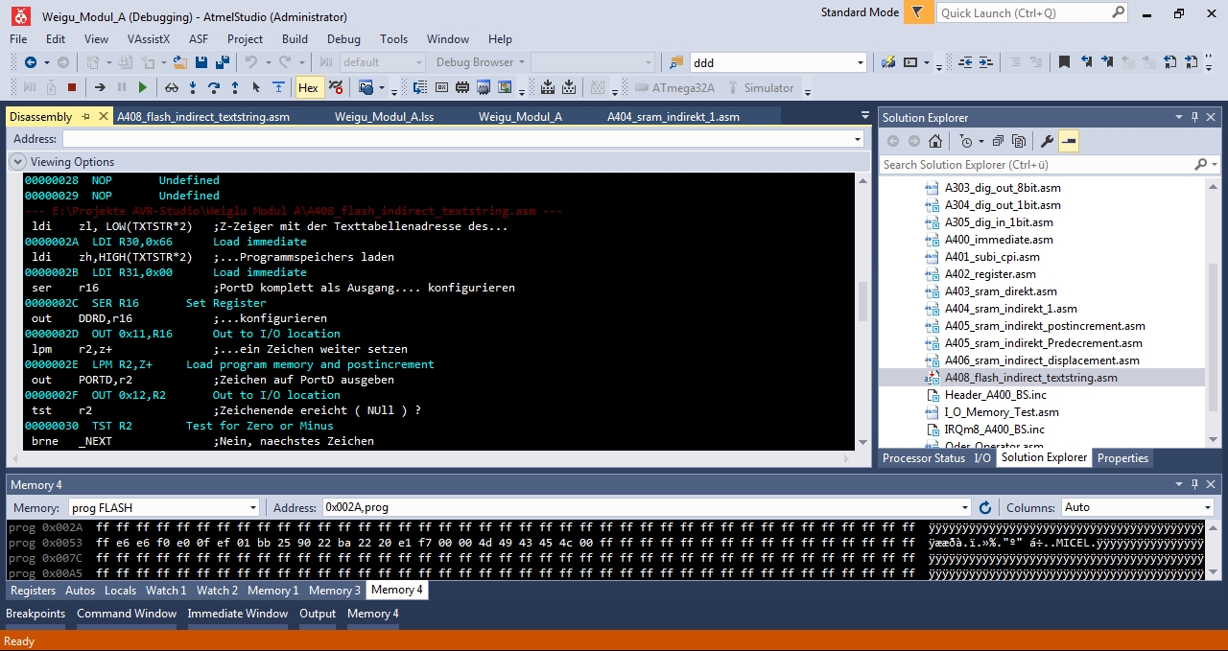
Task: Click the Solution Explorer vertical scrollbar
Action: tap(1213, 312)
